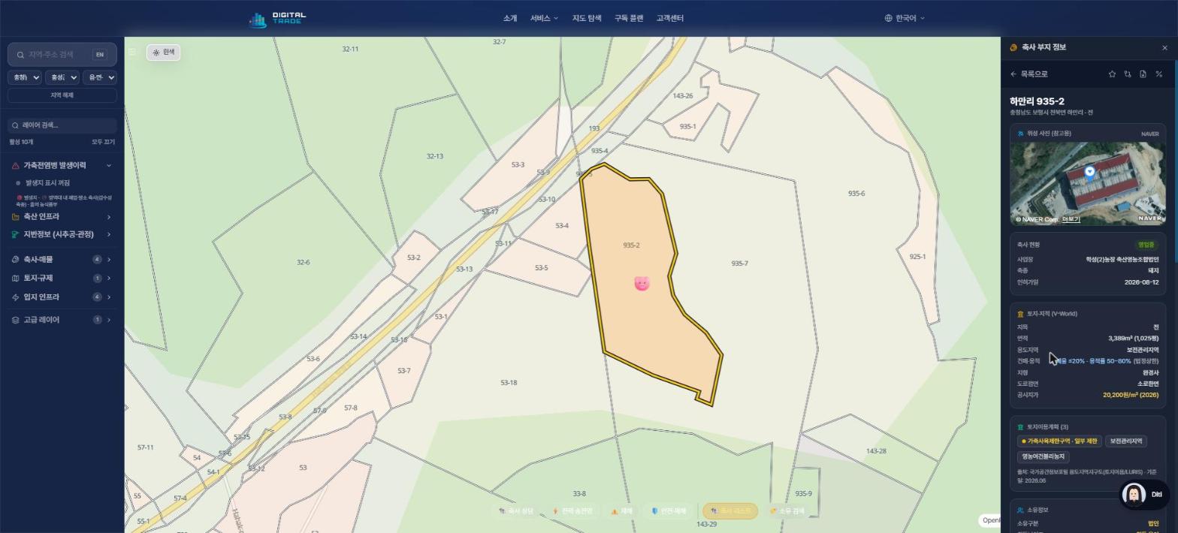
Task: Click the layers icon beside 고급 레이어
Action: tap(16, 320)
